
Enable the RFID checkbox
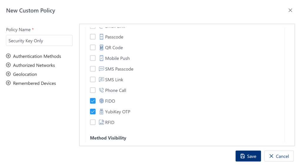93,122
